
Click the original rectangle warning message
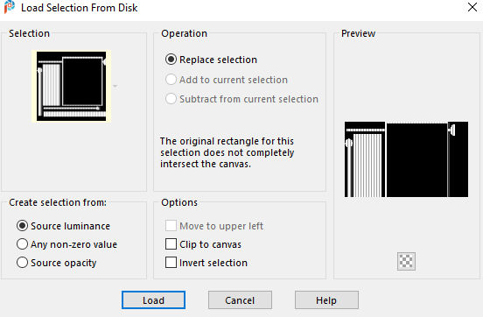[227, 152]
